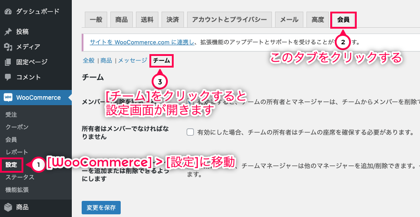Open メディア menu in the sidebar
This screenshot has width=420, height=217.
[28, 47]
